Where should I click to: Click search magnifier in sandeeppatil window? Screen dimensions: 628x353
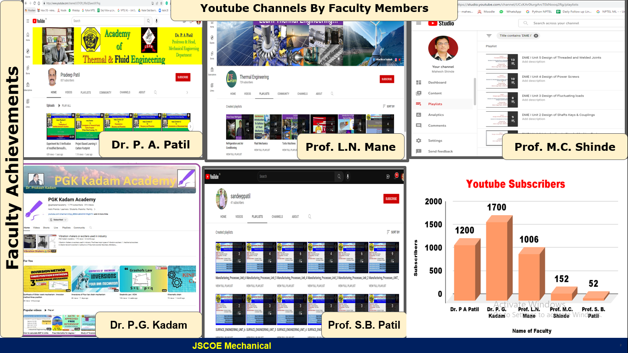click(339, 176)
